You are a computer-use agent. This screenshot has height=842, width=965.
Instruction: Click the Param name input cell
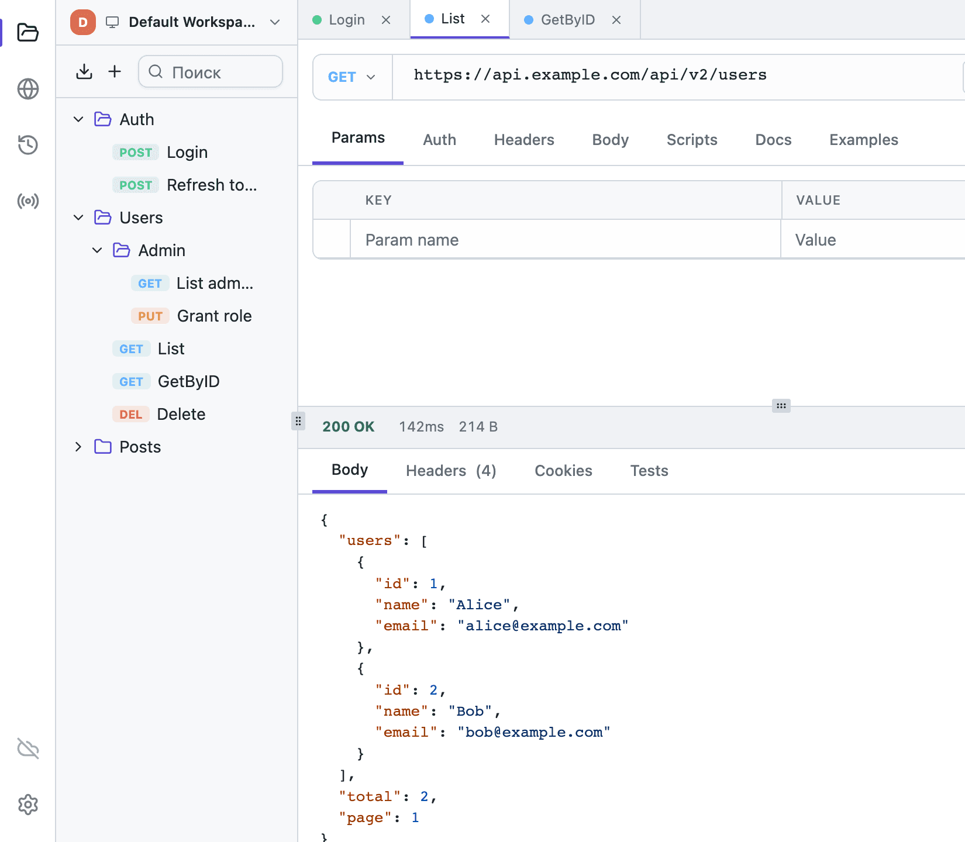pyautogui.click(x=566, y=240)
